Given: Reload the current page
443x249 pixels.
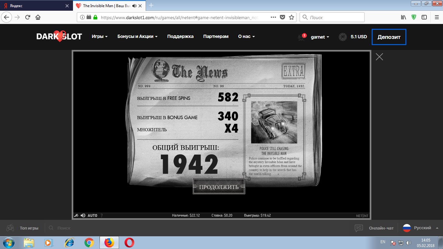Looking at the screenshot, I should [28, 17].
